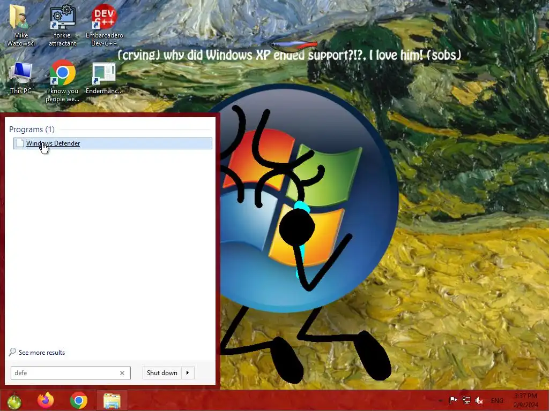Open the forkie attractant desktop shortcut

[62, 25]
